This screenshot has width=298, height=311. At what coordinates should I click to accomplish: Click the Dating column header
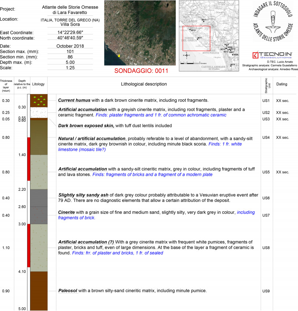click(x=282, y=84)
